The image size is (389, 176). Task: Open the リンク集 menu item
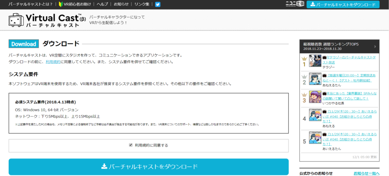(x=142, y=4)
